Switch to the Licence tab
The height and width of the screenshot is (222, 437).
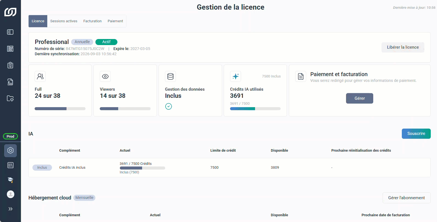pos(38,21)
